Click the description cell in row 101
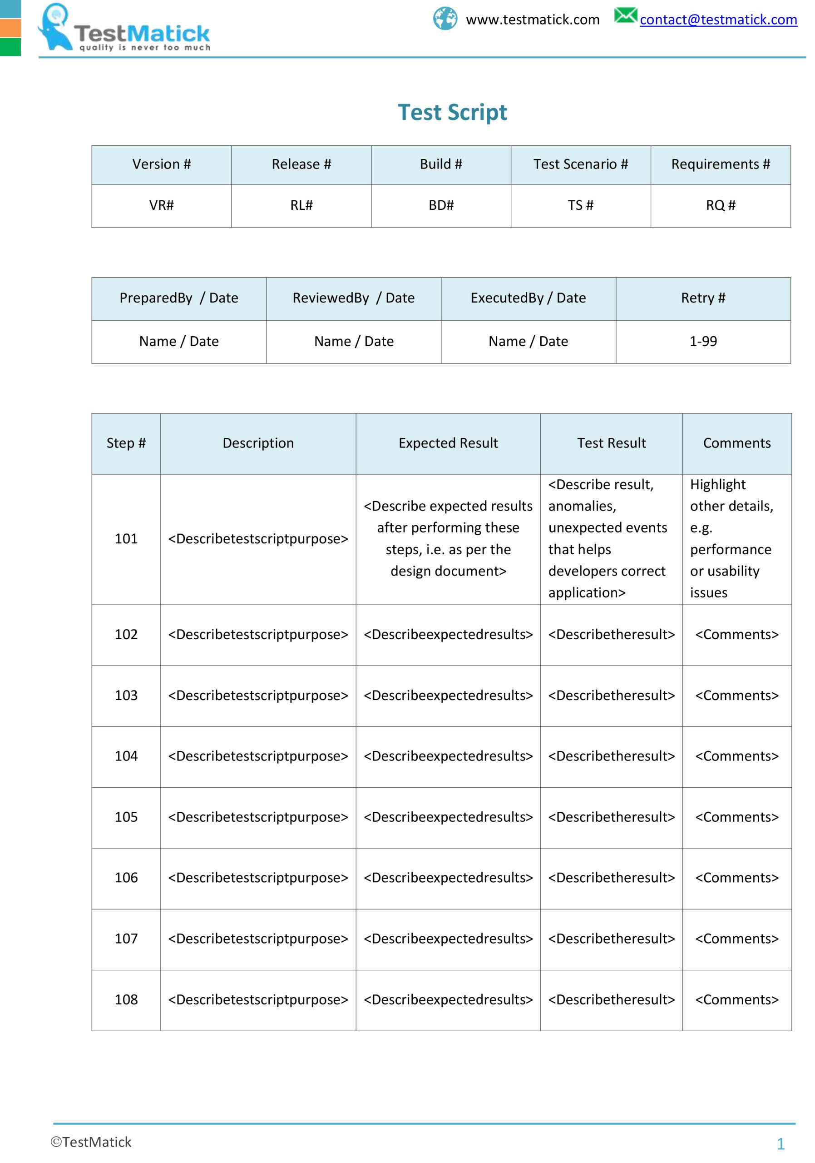The width and height of the screenshot is (815, 1163). click(x=258, y=539)
